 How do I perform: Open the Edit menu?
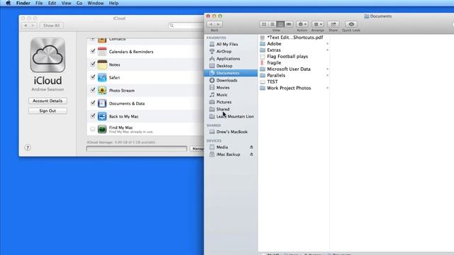click(x=52, y=3)
